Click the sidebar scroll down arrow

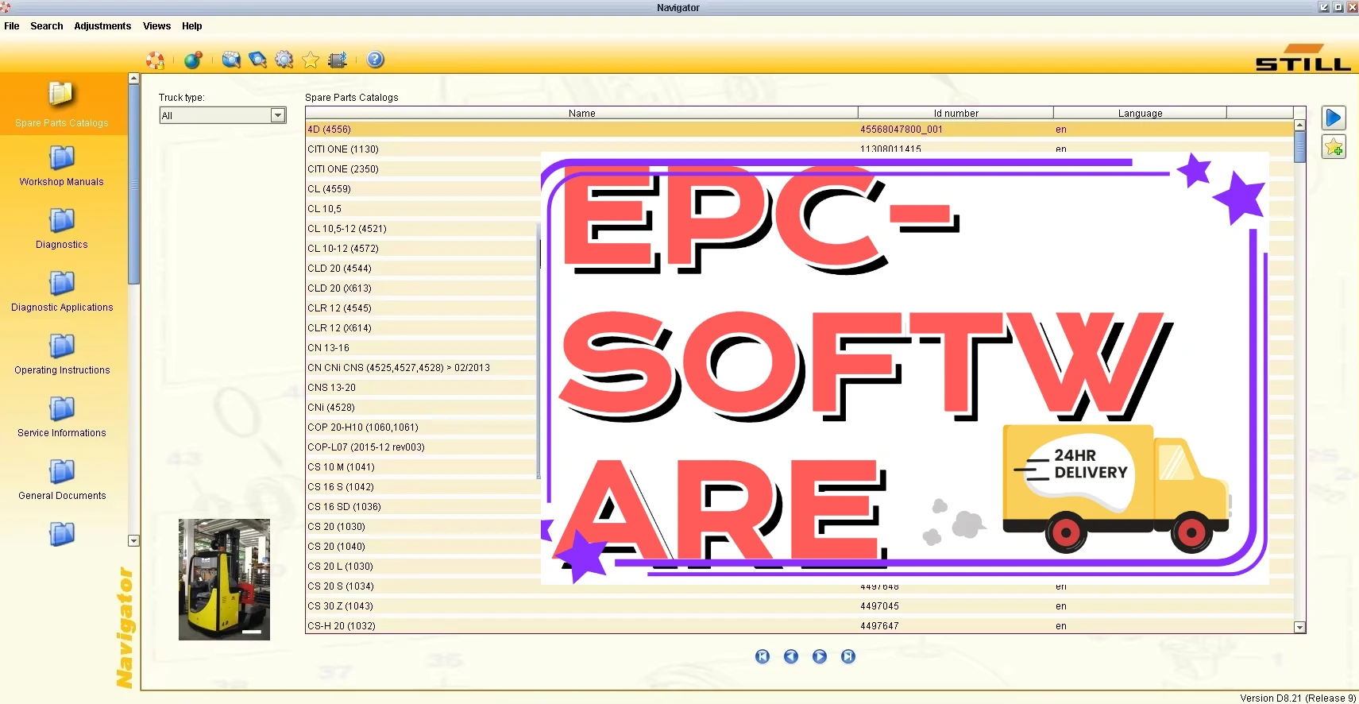[133, 540]
